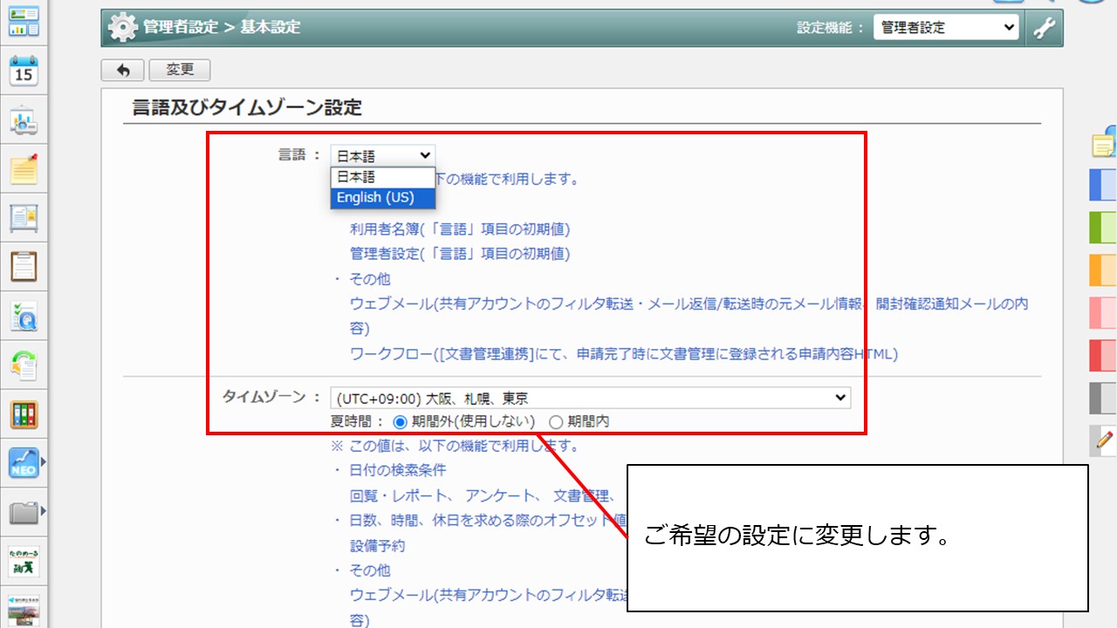This screenshot has width=1117, height=628.
Task: Select the 期間内 radio button
Action: [x=556, y=422]
